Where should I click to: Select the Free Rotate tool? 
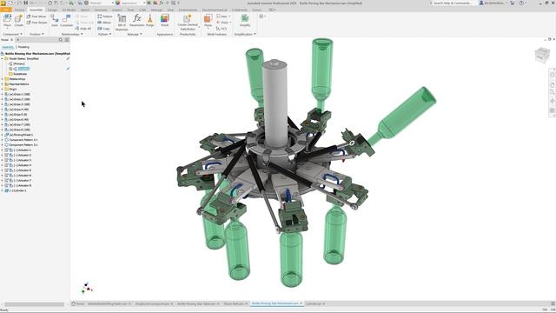[x=36, y=23]
